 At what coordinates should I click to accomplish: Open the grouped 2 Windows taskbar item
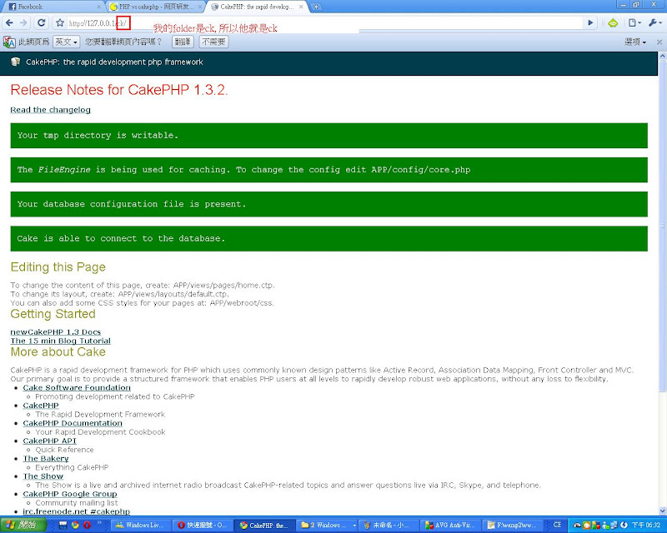coord(327,526)
